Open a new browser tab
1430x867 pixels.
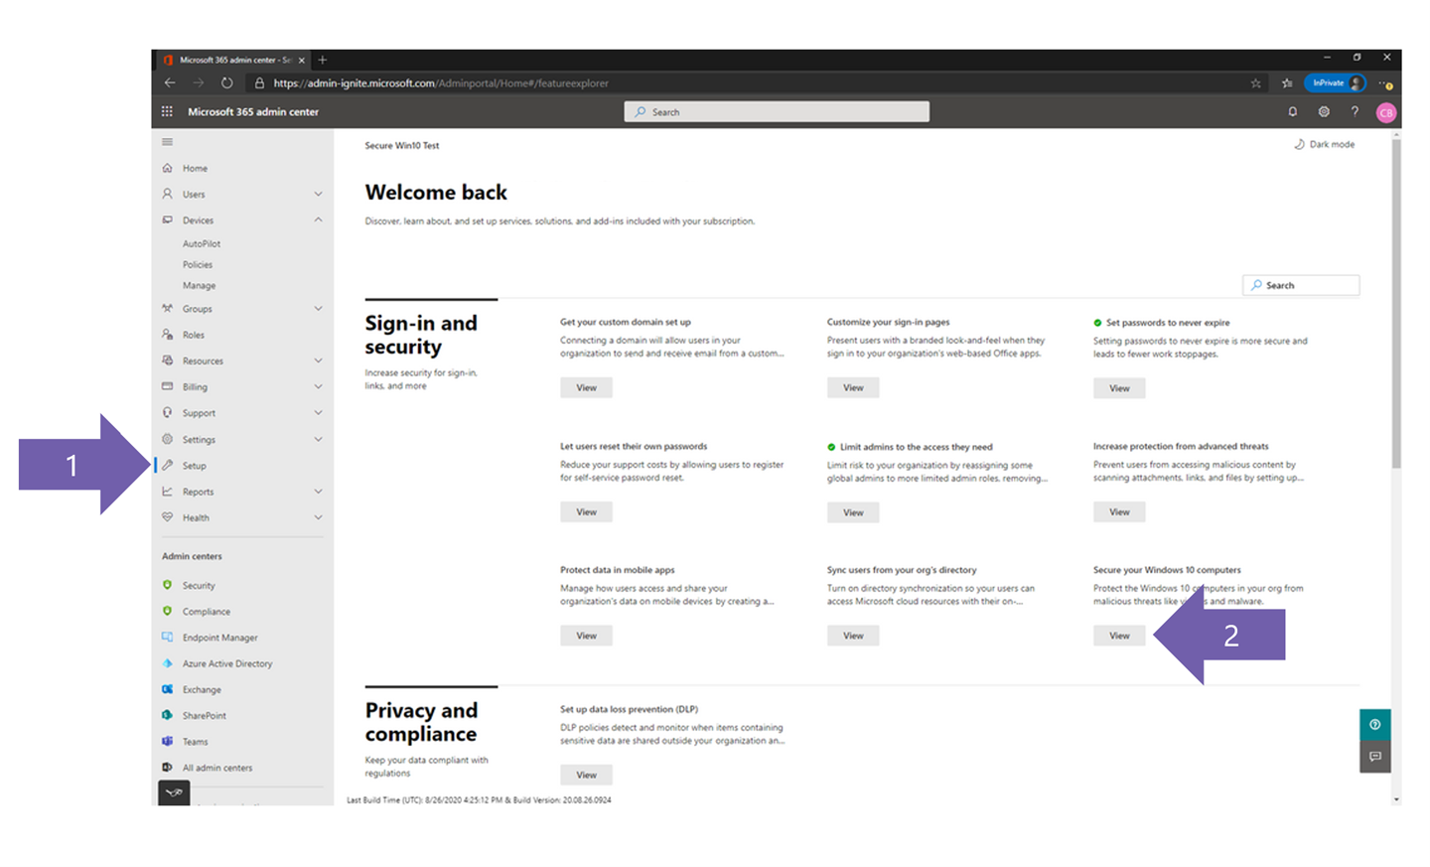pos(323,60)
